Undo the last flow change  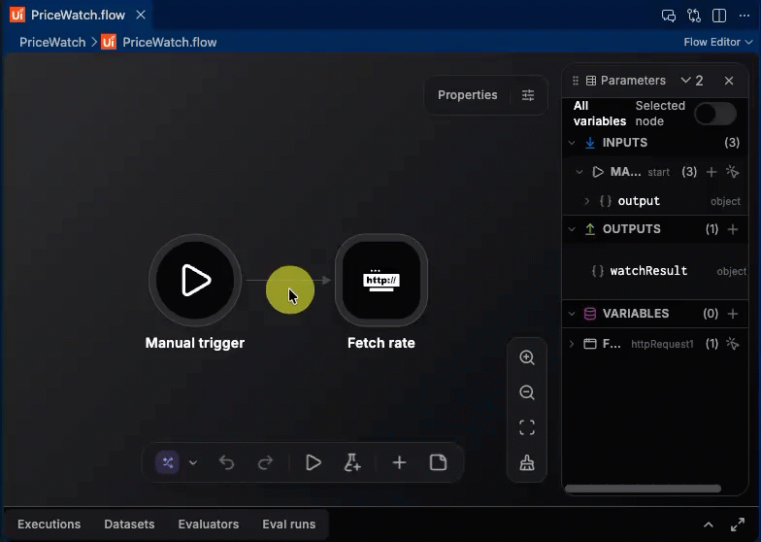pyautogui.click(x=227, y=462)
